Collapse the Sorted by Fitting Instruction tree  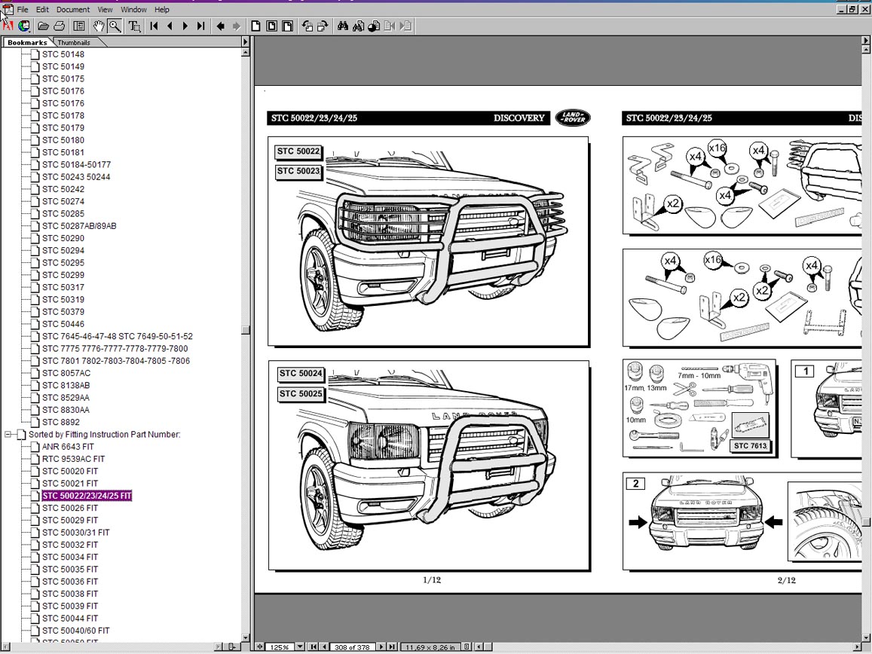pyautogui.click(x=8, y=435)
